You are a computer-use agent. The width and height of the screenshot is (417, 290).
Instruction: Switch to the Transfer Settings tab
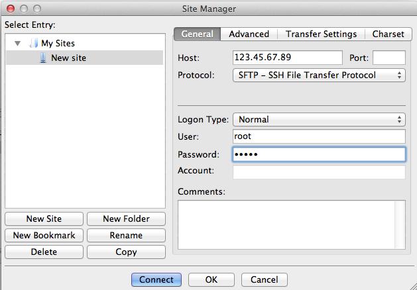(321, 34)
